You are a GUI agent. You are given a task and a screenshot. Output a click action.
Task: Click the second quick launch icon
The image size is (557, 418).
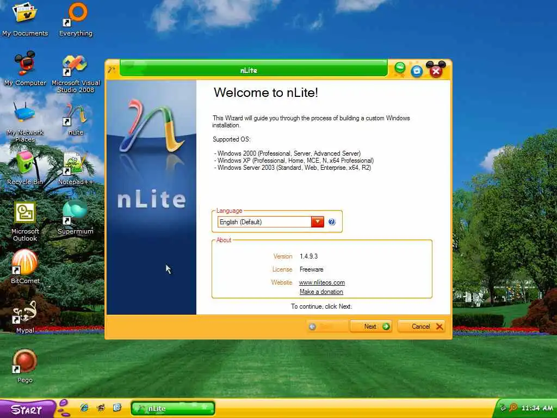pos(101,408)
